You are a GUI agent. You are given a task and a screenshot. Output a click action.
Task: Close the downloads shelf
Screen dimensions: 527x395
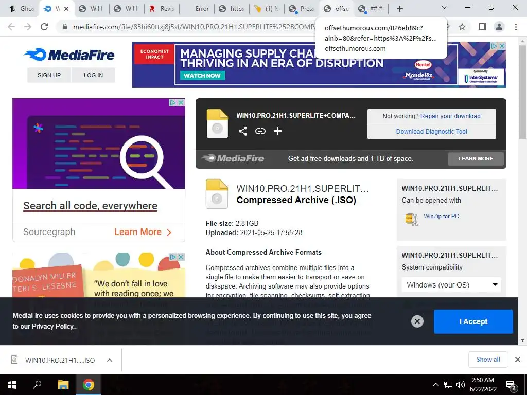coord(518,360)
